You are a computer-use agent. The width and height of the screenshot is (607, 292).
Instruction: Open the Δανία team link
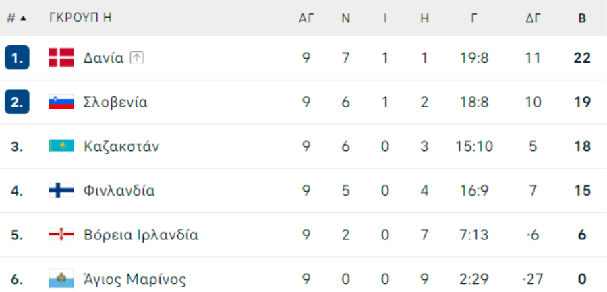pos(103,58)
